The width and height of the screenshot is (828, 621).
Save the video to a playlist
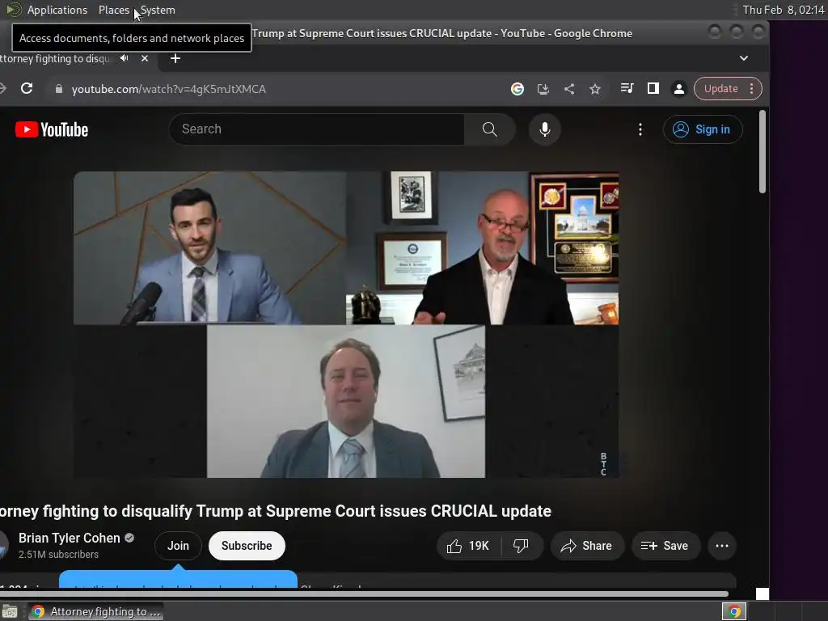coord(665,546)
